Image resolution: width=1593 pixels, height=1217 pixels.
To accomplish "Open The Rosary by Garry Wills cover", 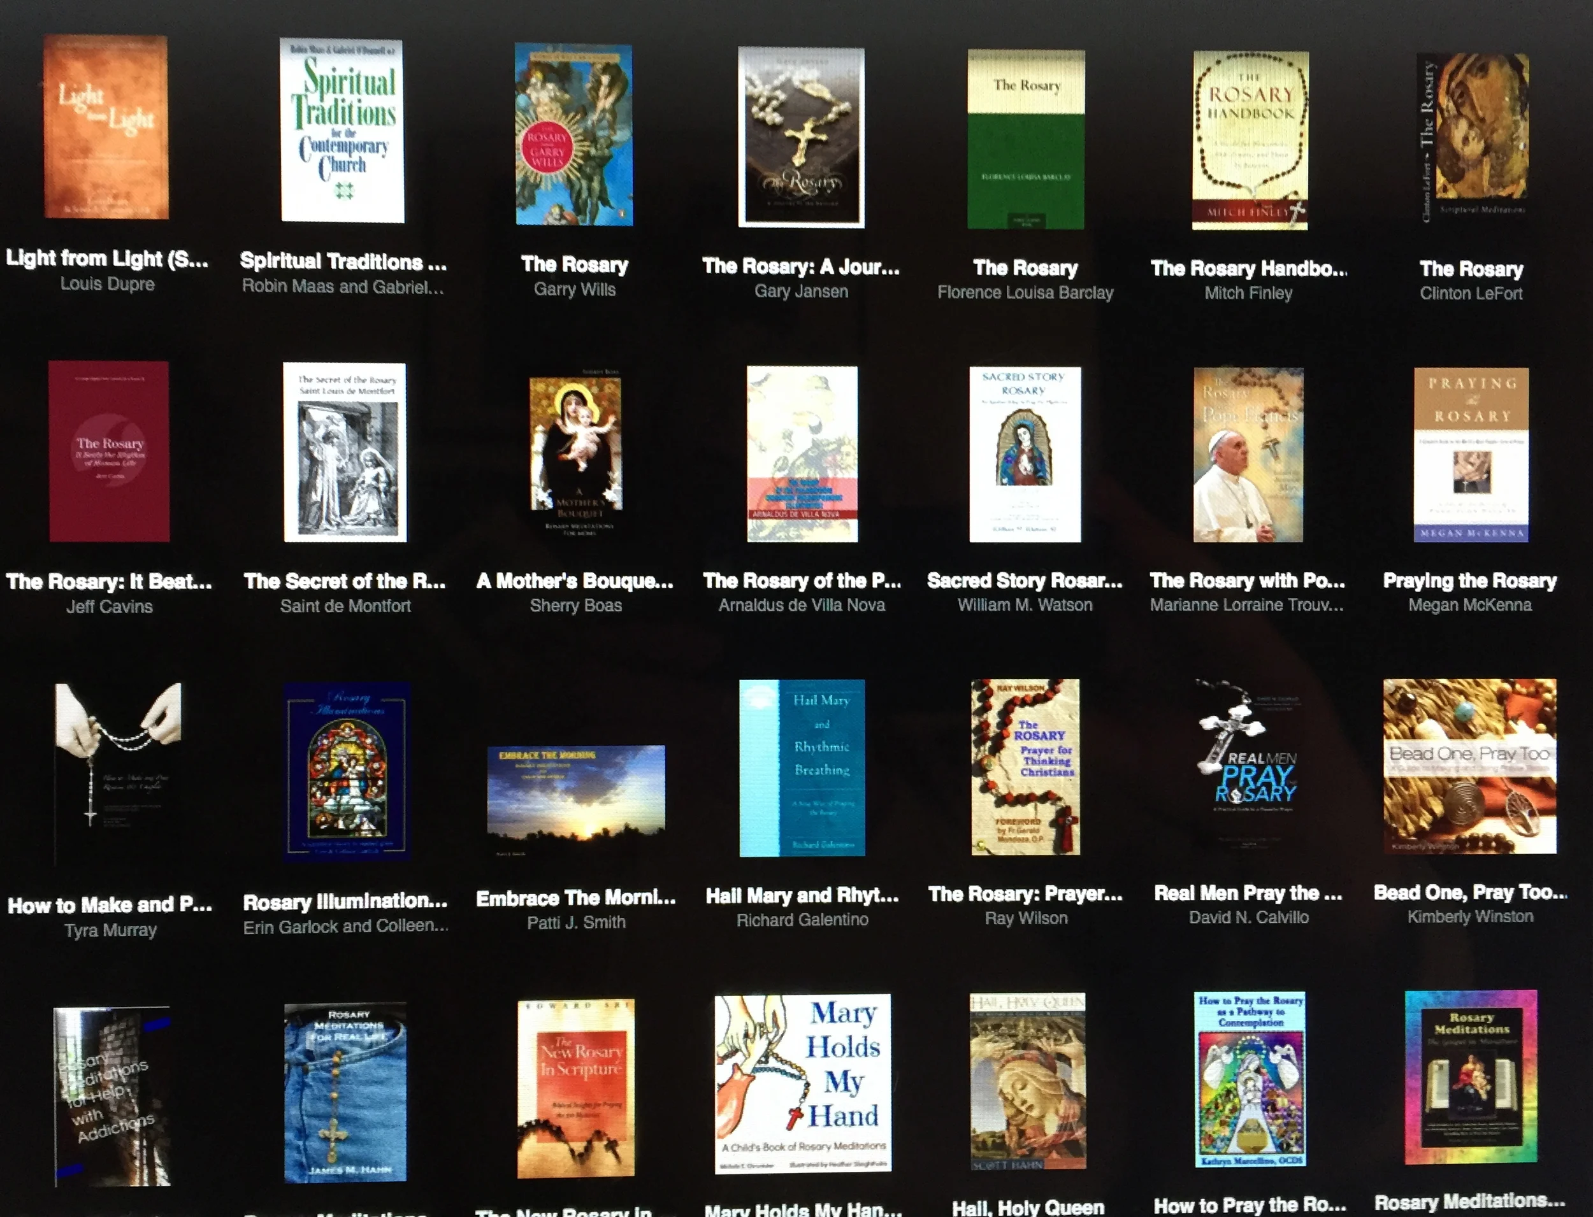I will click(573, 135).
